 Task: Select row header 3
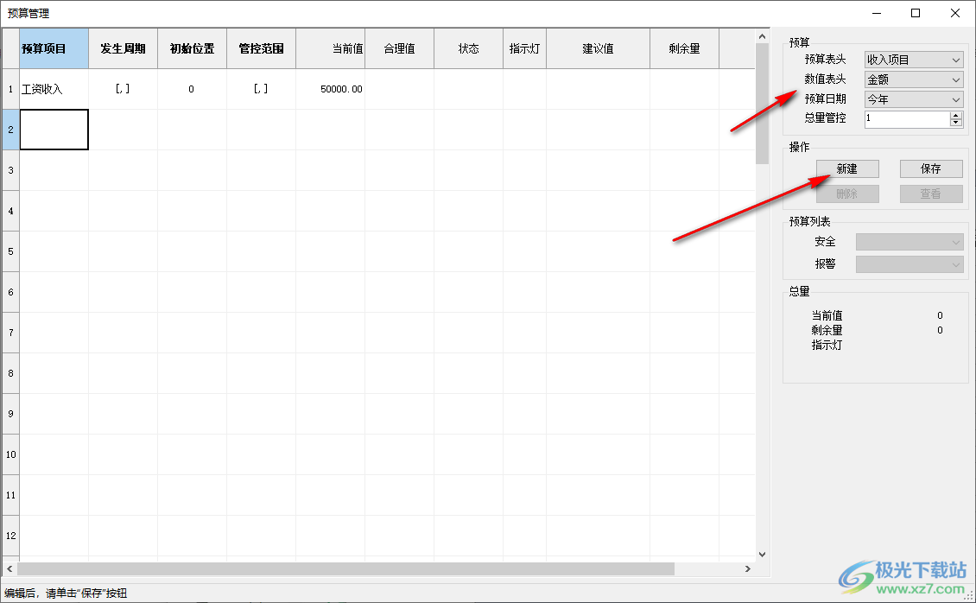point(10,170)
